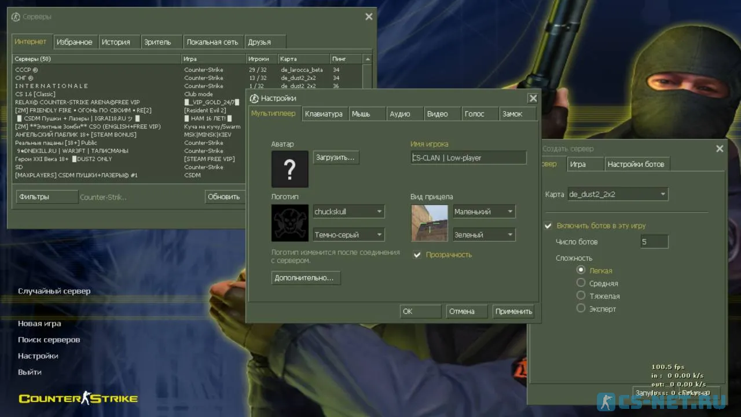Select the [MAXPLAYERS] CSDM server row
741x417 pixels.
[x=129, y=175]
